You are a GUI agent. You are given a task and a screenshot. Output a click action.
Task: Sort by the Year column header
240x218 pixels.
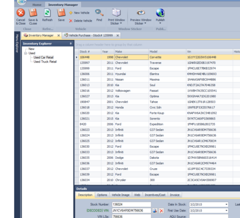(107, 52)
